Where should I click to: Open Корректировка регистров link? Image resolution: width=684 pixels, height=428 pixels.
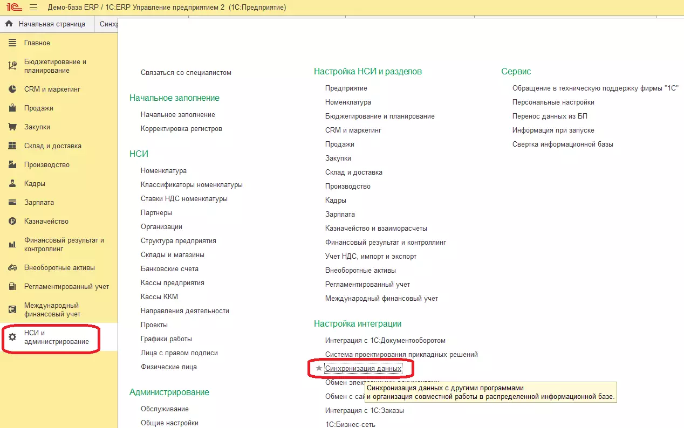pos(181,129)
